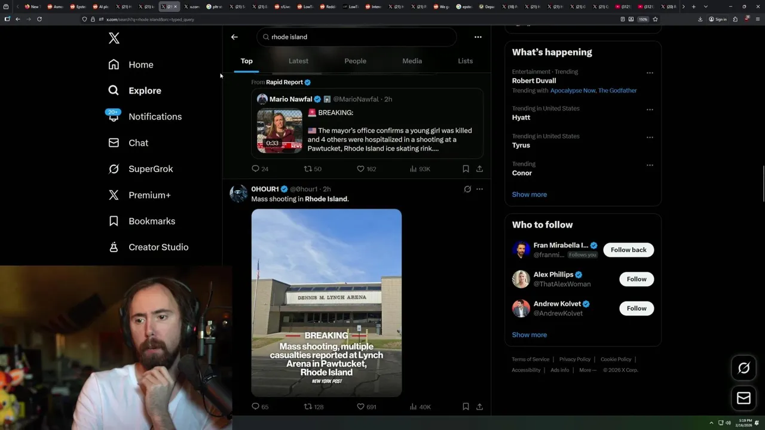Follow back Fran Mirabella
The width and height of the screenshot is (765, 430).
[628, 250]
